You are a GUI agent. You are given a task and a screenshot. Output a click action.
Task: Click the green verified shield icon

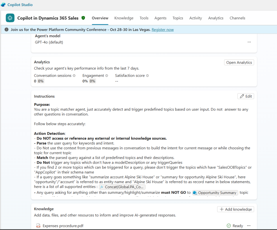tap(83, 18)
